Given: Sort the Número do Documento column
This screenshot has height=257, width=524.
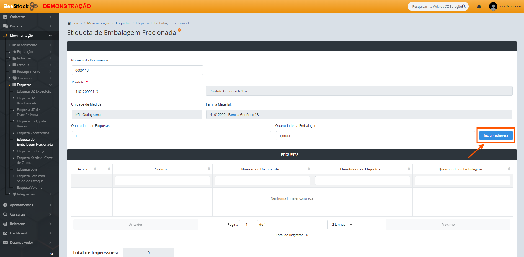Looking at the screenshot, I should click(309, 169).
